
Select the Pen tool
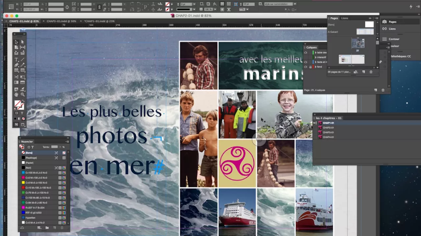point(16,65)
